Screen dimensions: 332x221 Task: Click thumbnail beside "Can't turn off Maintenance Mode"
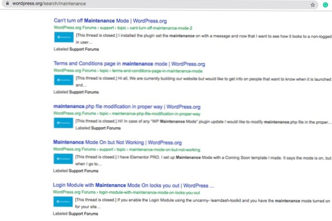click(x=64, y=37)
